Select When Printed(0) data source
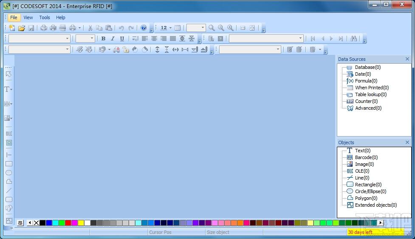 pyautogui.click(x=372, y=88)
